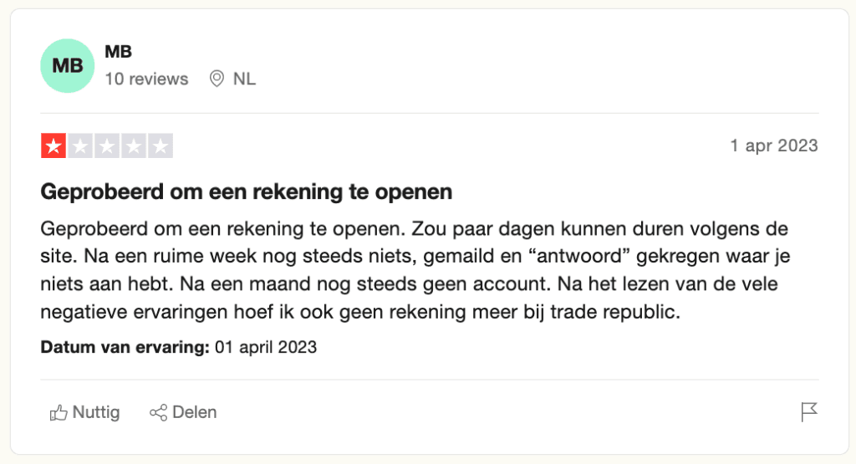Click the first red rating star
Image resolution: width=856 pixels, height=464 pixels.
coord(53,146)
